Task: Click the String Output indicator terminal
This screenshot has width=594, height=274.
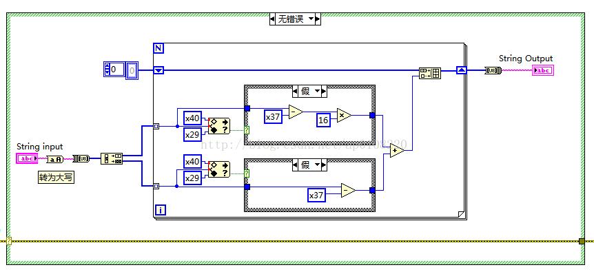Action: click(x=543, y=70)
